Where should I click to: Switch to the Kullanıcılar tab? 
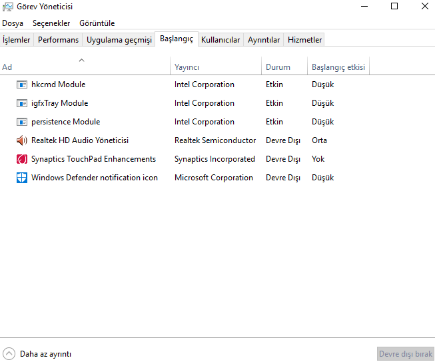tap(220, 40)
